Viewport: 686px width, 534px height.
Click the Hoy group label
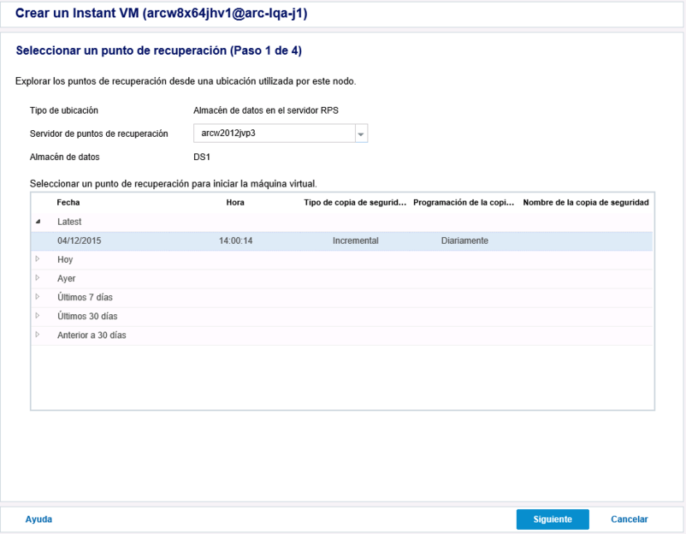(65, 259)
